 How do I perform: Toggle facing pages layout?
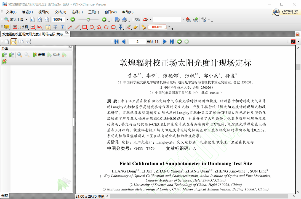(21, 42)
